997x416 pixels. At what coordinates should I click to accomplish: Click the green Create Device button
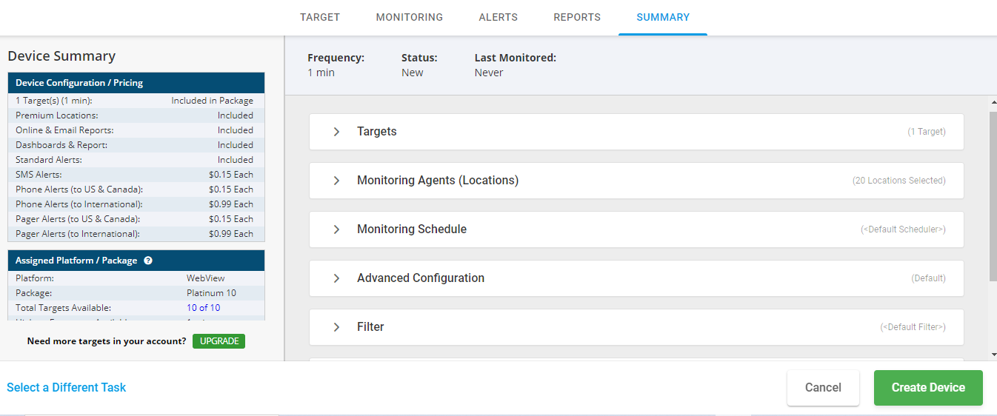tap(928, 388)
